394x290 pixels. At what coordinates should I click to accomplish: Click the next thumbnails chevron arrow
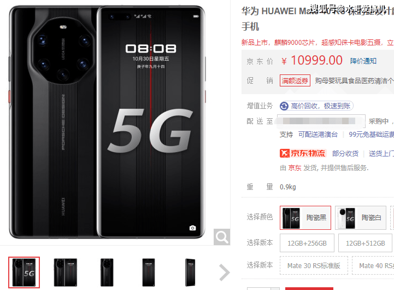point(224,272)
